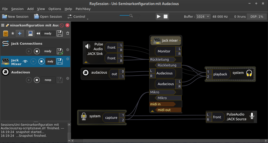Screen dimensions: 268x143
Task: Click the favorites star icon
Action: (x=12, y=33)
